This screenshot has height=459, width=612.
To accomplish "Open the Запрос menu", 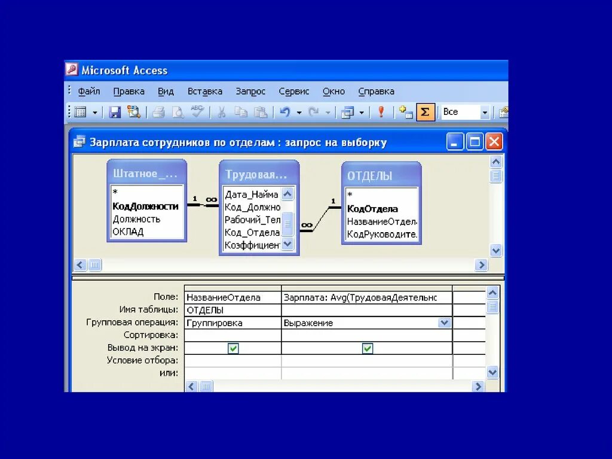I will coord(250,92).
